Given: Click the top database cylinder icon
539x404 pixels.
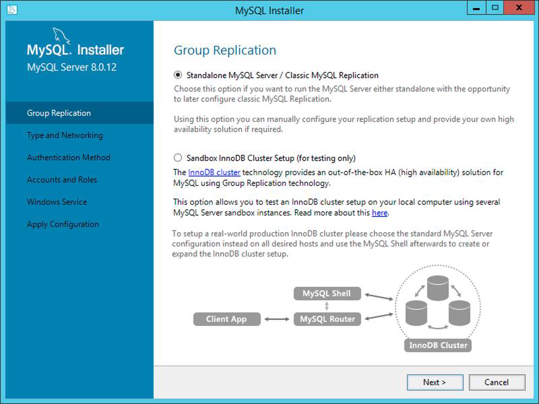Looking at the screenshot, I should pyautogui.click(x=437, y=288).
